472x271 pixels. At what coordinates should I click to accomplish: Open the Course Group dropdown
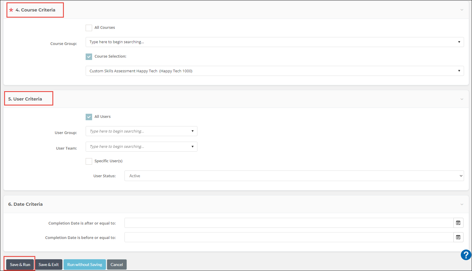274,42
